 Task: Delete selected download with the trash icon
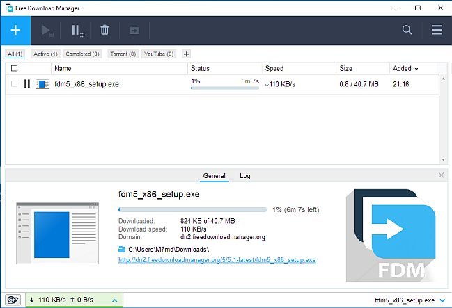point(104,30)
